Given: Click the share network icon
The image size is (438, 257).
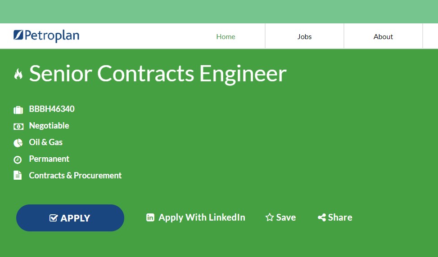Looking at the screenshot, I should [322, 217].
